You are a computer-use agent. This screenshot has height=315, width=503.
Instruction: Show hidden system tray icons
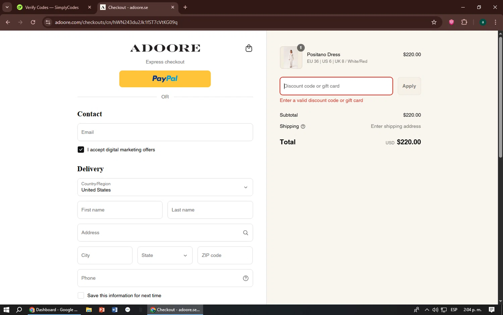pyautogui.click(x=427, y=310)
